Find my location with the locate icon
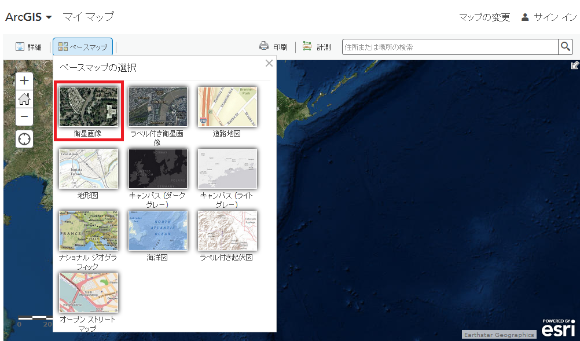This screenshot has width=580, height=341. tap(24, 139)
